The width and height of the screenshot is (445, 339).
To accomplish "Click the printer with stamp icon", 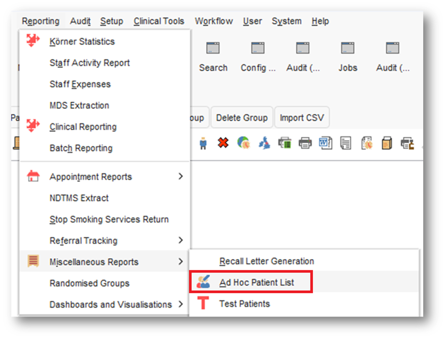I will pos(407,143).
